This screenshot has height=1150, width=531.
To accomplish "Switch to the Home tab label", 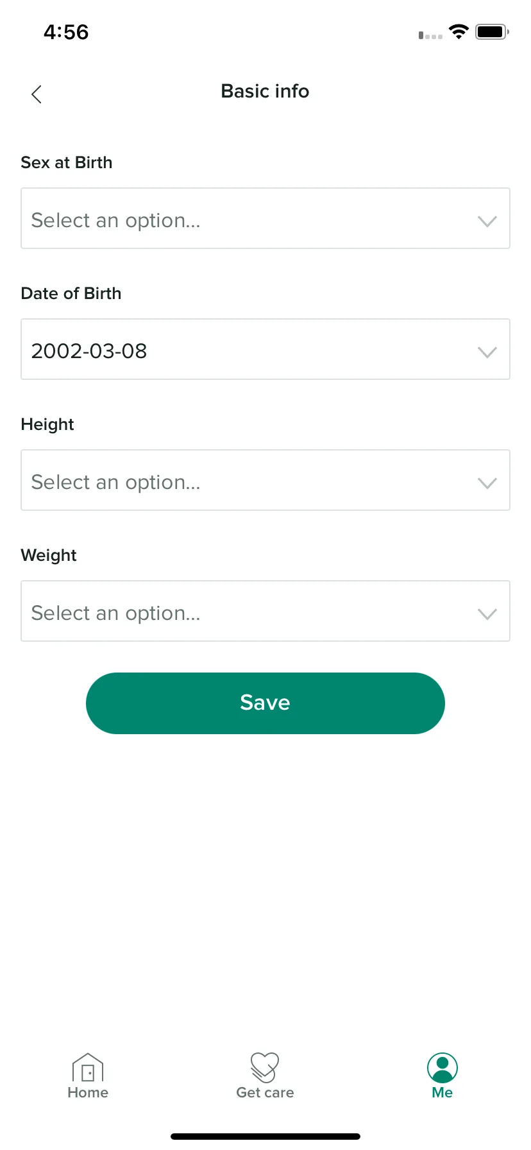I will 88,1092.
